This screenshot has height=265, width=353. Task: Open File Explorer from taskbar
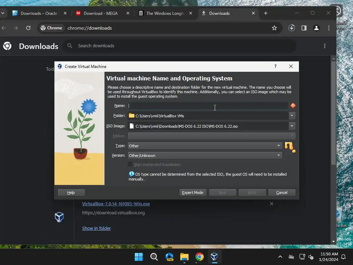click(x=184, y=257)
